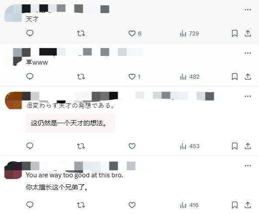Bookmark the 天才 comment
The width and height of the screenshot is (259, 214).
pyautogui.click(x=235, y=34)
